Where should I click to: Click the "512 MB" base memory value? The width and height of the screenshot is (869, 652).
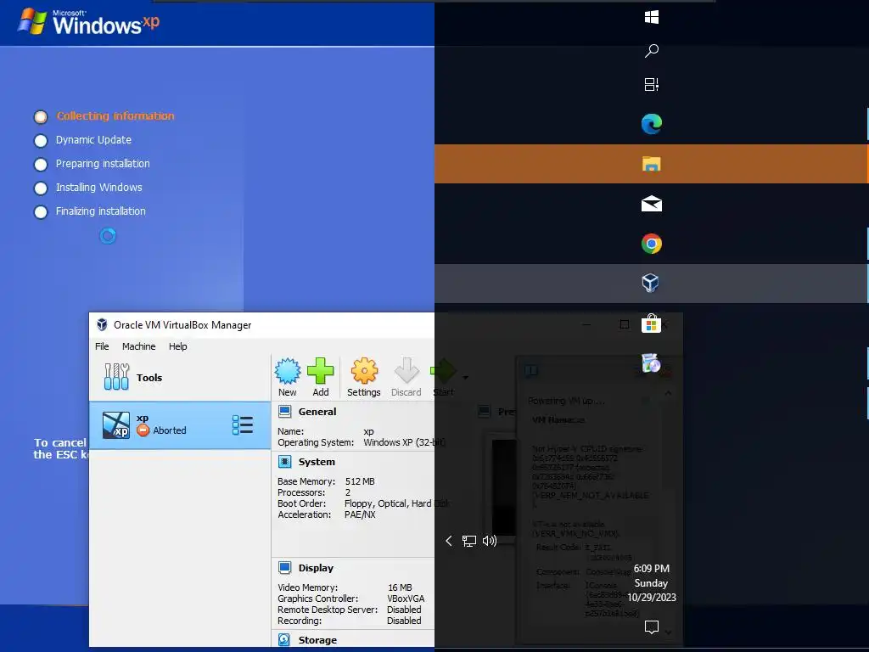[x=360, y=482]
